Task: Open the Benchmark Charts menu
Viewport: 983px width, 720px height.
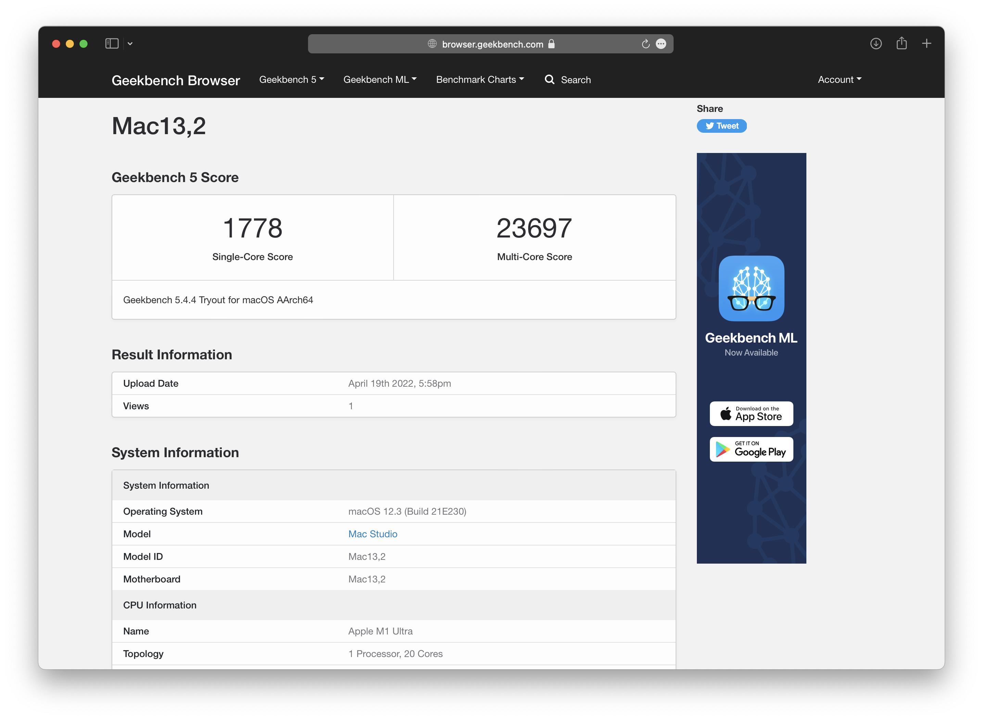Action: pos(480,79)
